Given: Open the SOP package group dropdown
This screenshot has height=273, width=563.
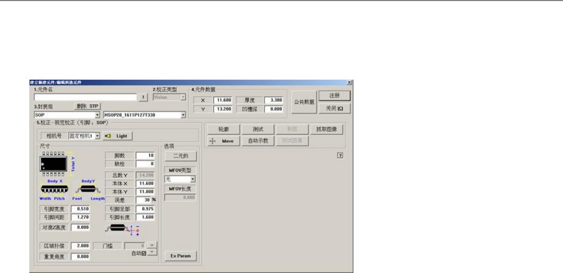Looking at the screenshot, I should (x=97, y=115).
